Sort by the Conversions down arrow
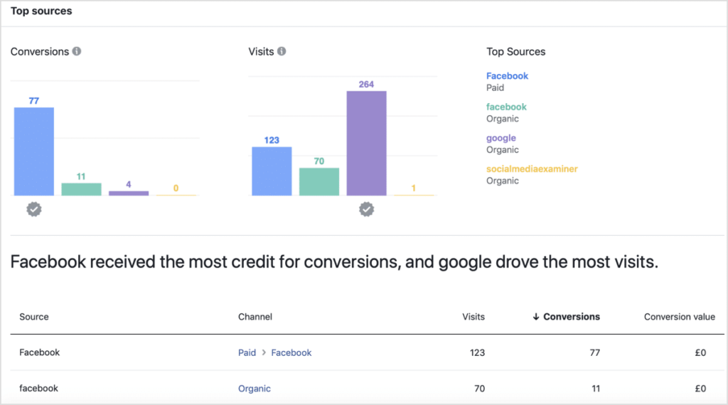 point(536,317)
